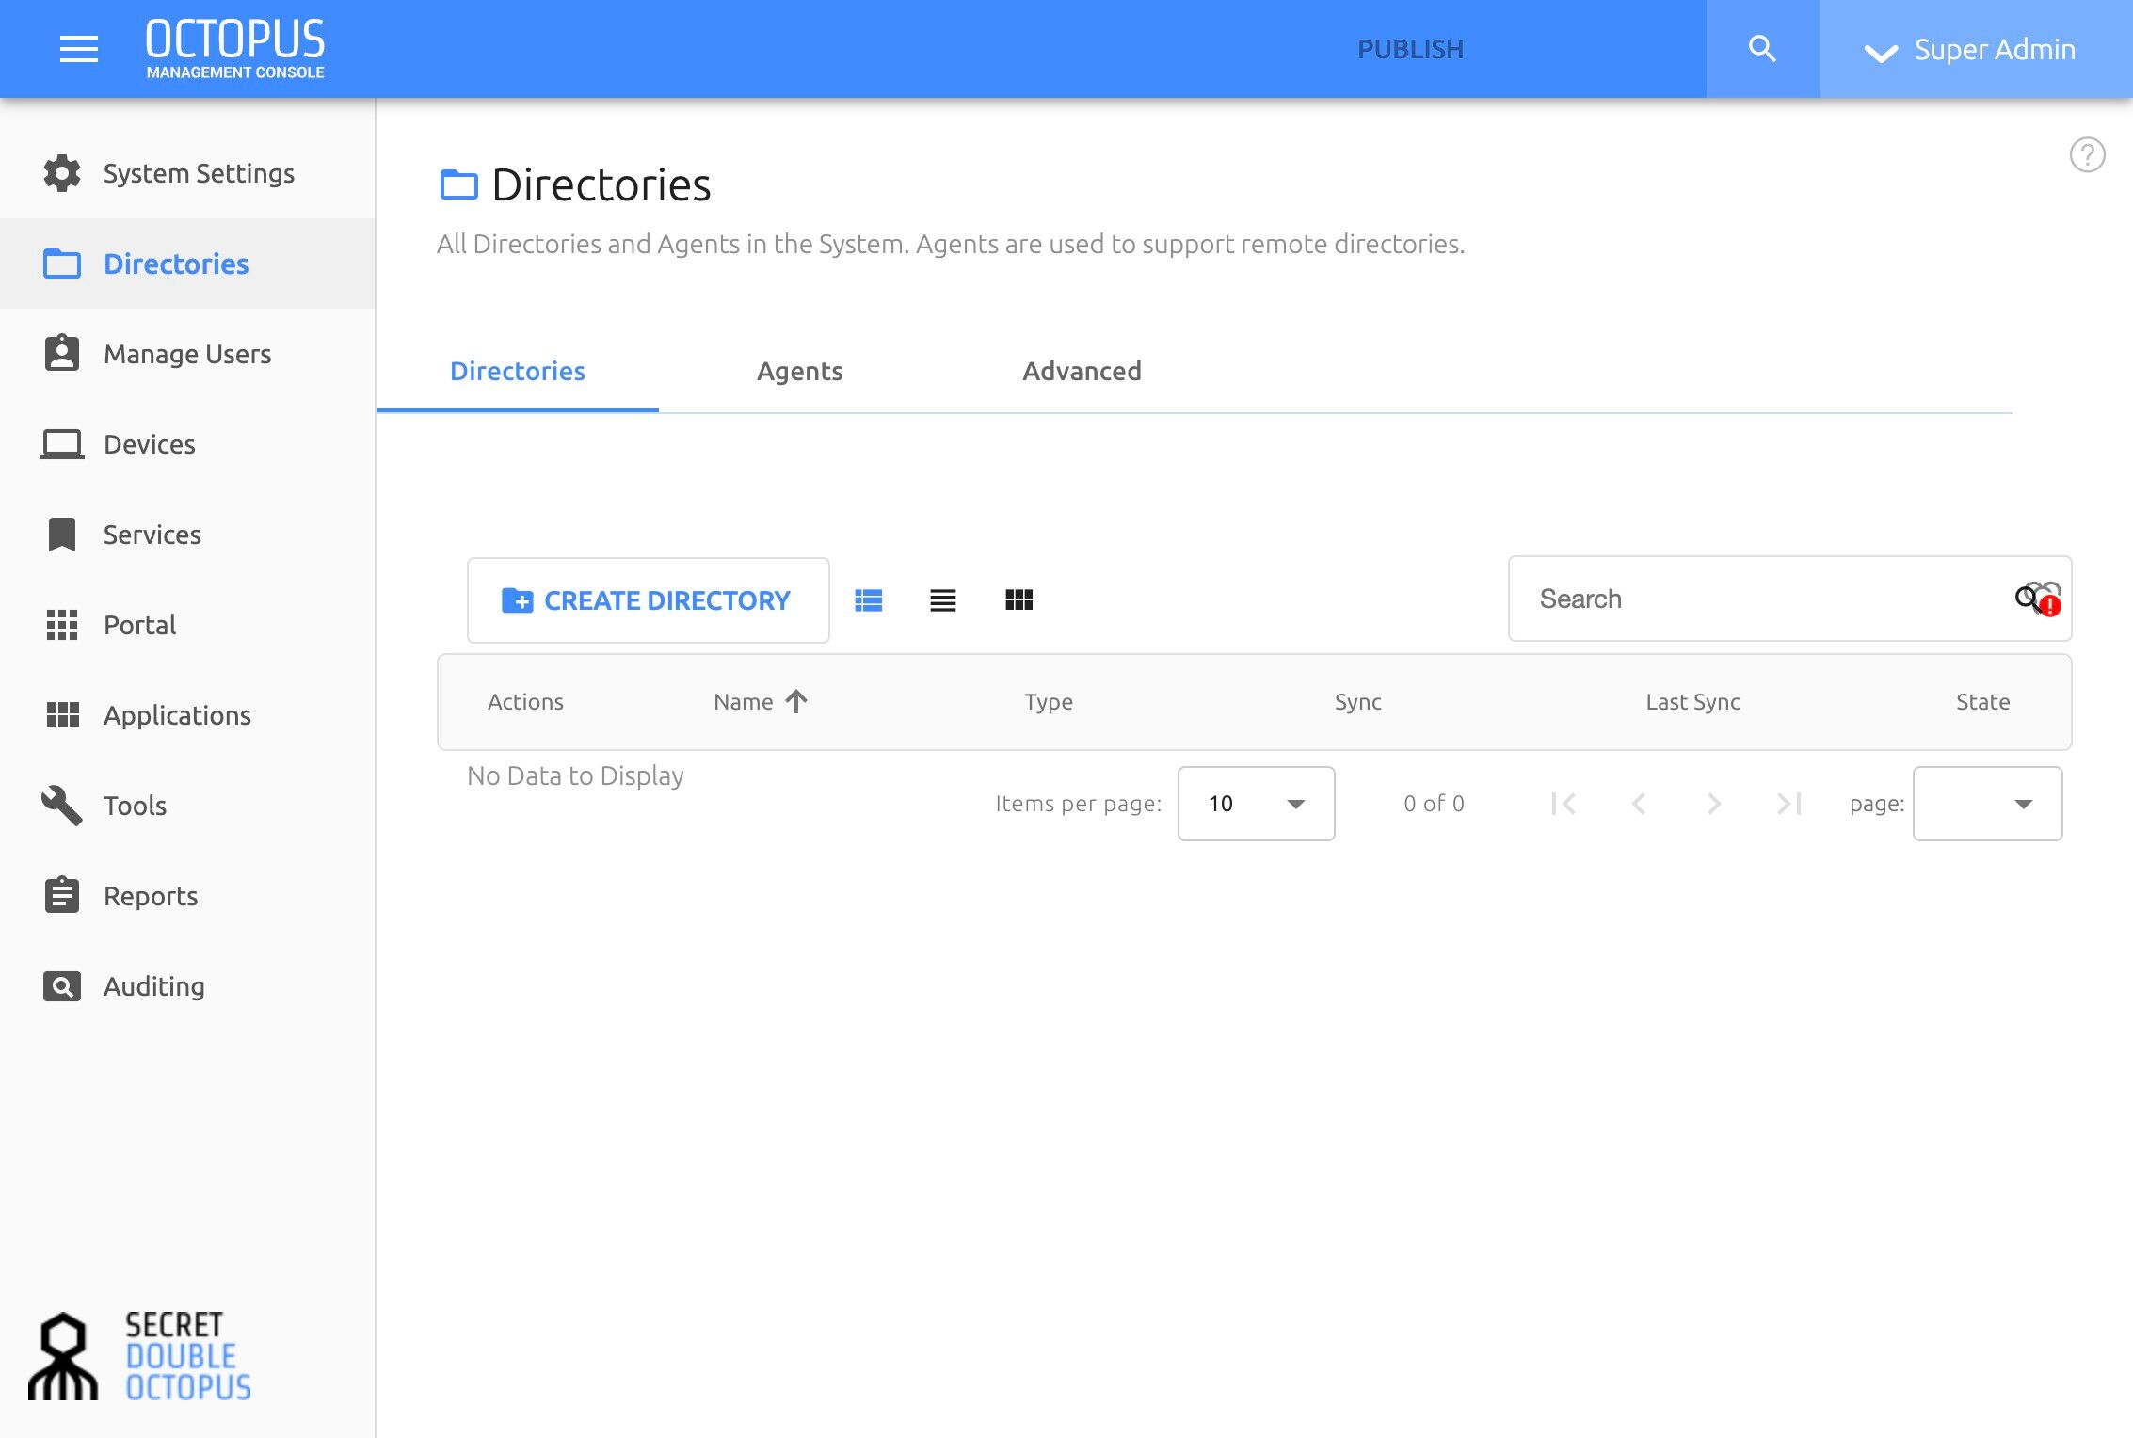The image size is (2133, 1438).
Task: Open the Auditing label in sidebar
Action: [154, 986]
